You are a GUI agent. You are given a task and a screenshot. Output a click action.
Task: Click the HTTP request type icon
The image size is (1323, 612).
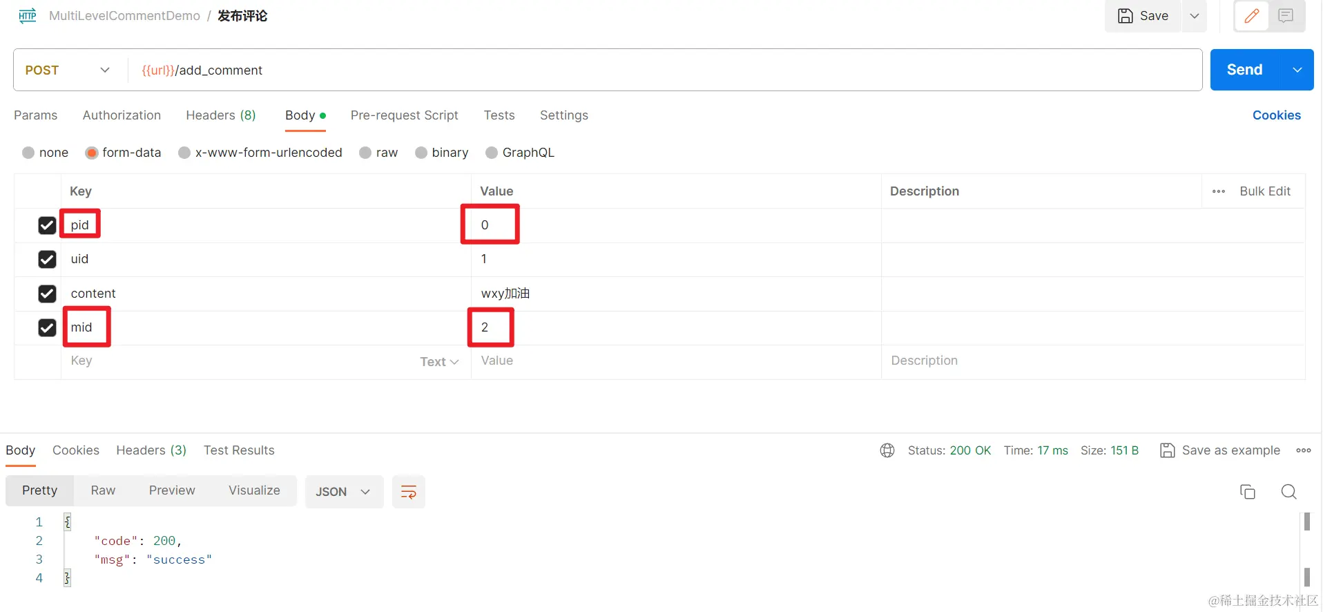tap(28, 16)
